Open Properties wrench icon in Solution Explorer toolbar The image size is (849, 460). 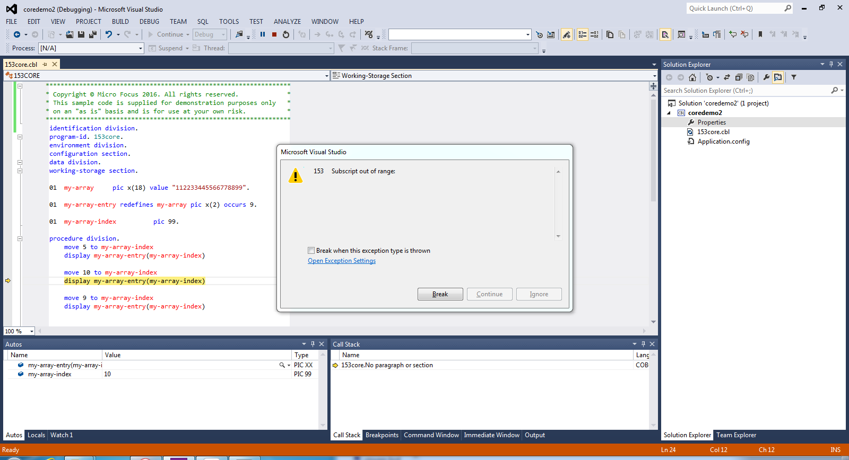point(766,77)
